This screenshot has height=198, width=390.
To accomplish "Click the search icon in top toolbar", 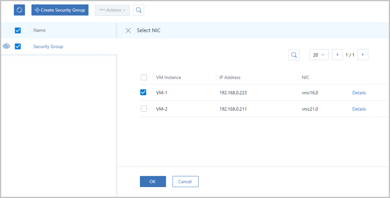I will pyautogui.click(x=138, y=10).
